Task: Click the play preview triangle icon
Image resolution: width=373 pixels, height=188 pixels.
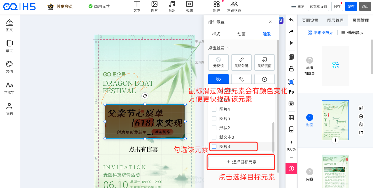Action: (x=291, y=43)
